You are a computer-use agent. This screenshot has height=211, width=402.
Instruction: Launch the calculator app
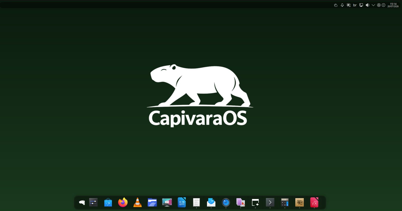point(285,202)
